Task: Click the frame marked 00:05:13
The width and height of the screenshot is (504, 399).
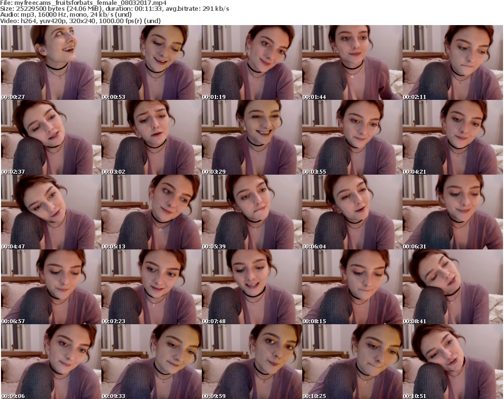Action: pos(151,212)
